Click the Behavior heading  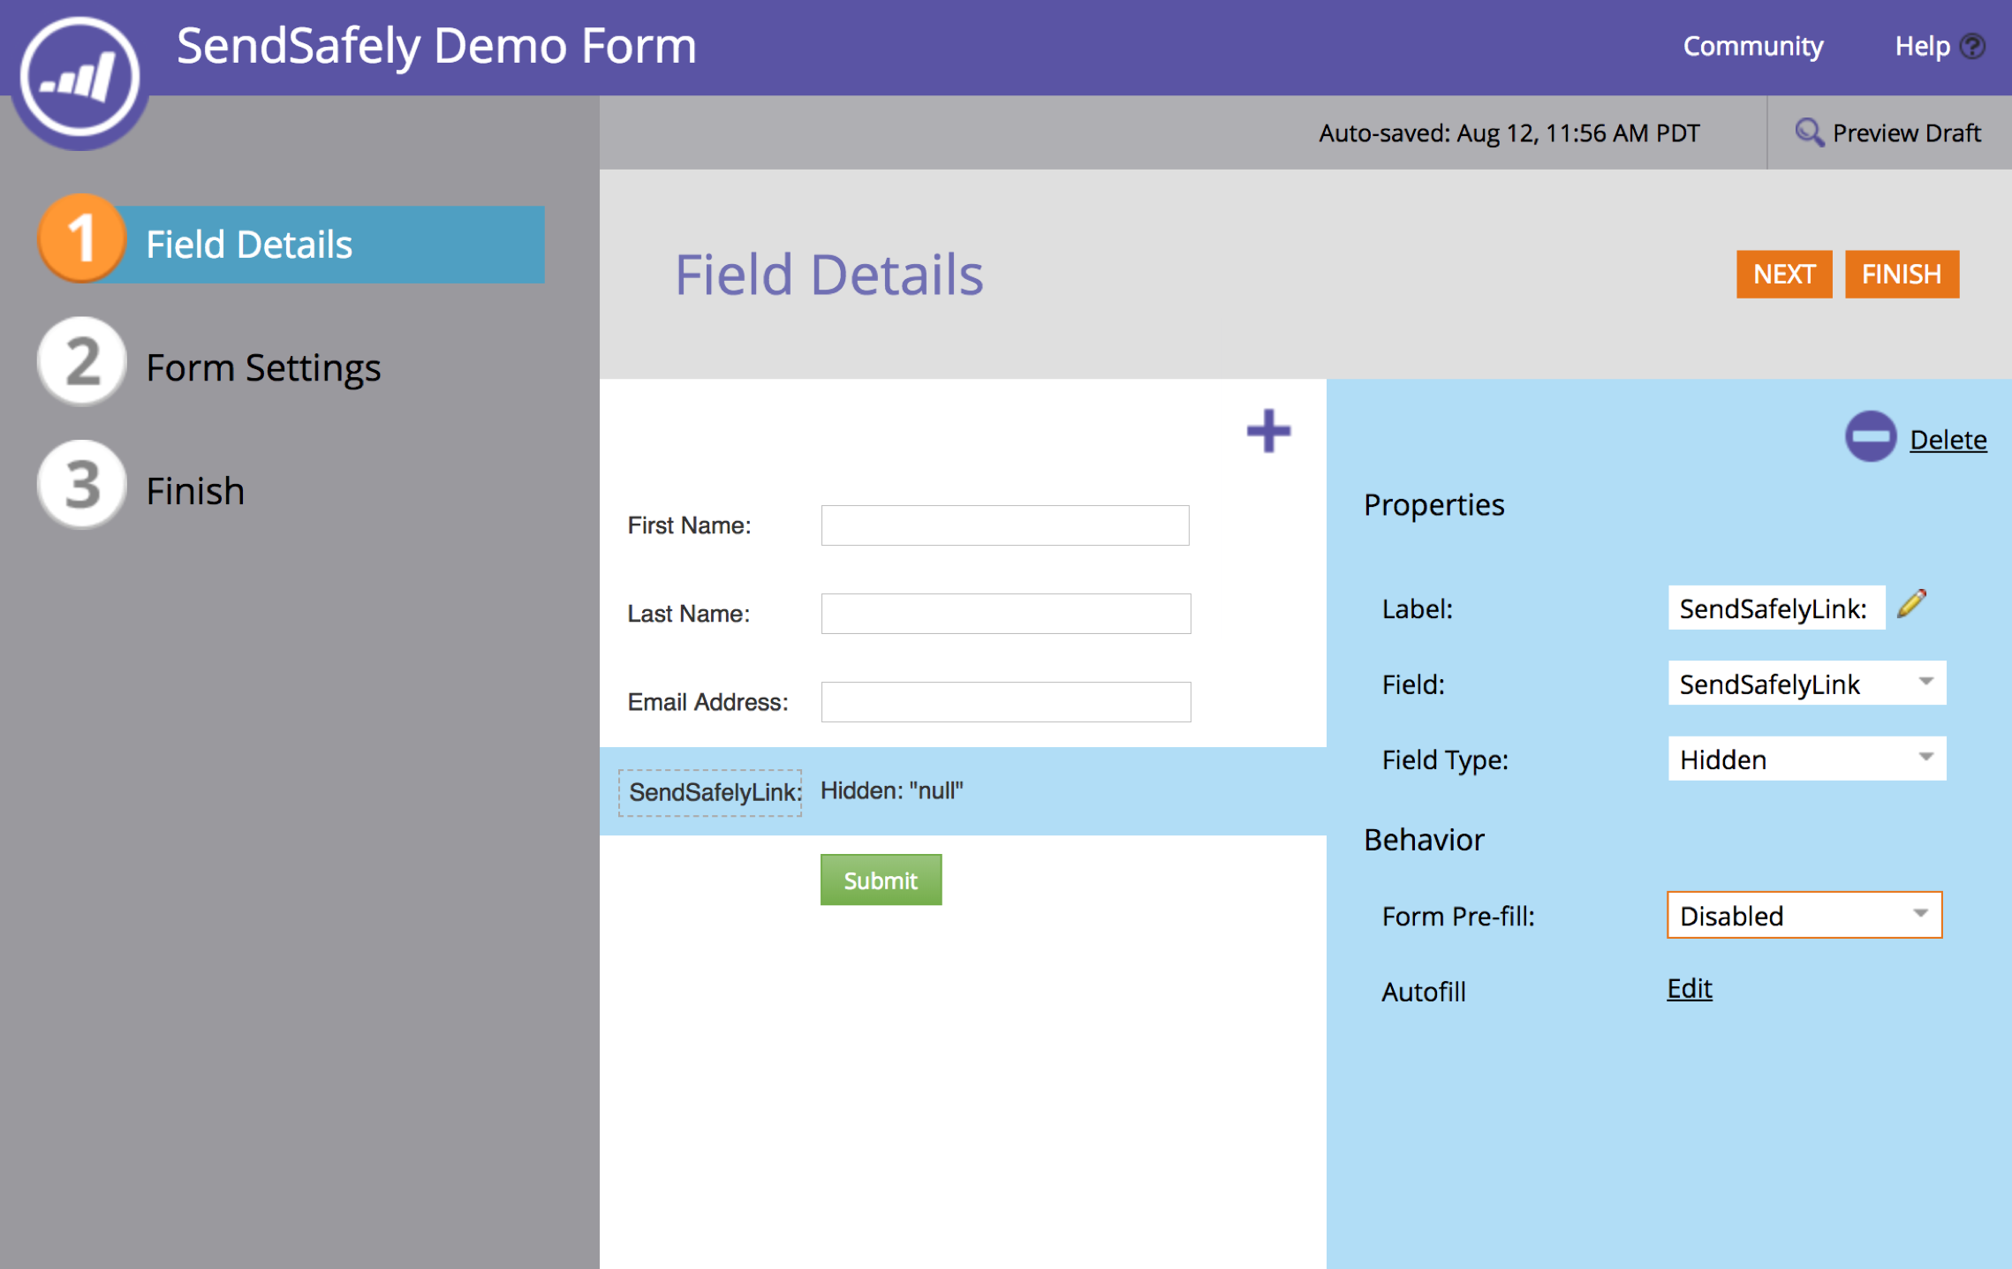[x=1424, y=840]
